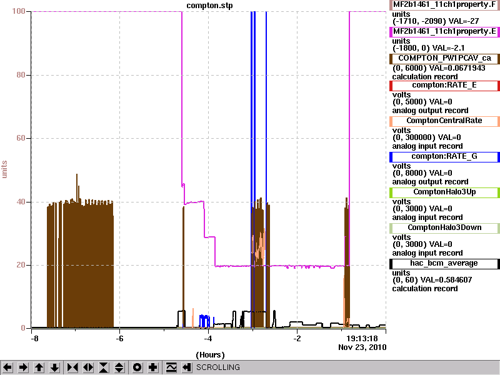Click the 19:13:18 timestamp on x-axis

pos(362,339)
